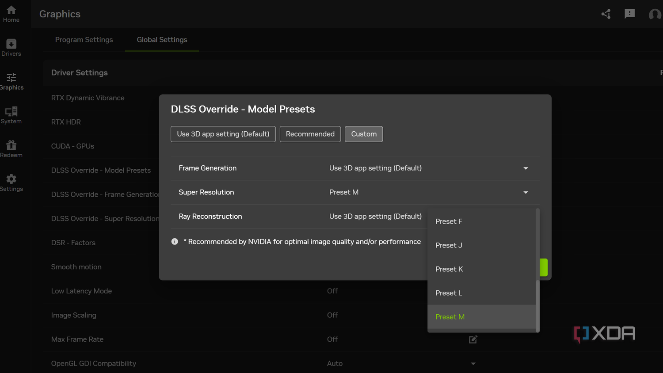Viewport: 663px width, 373px height.
Task: Open the Settings gear in sidebar
Action: pos(11,183)
